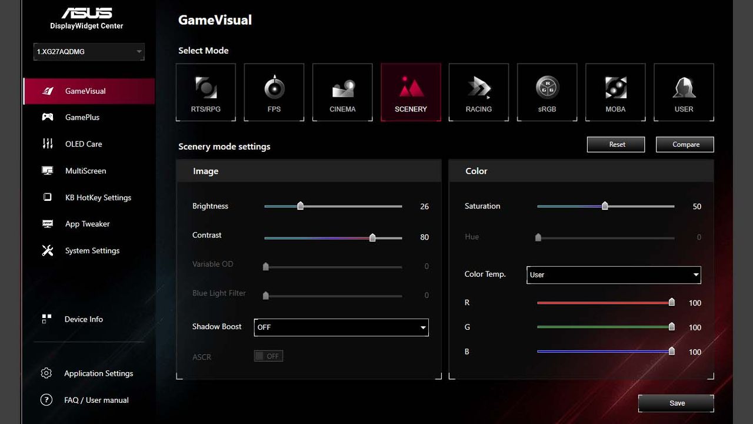Click the System Settings wrench icon
This screenshot has height=424, width=753.
[x=48, y=250]
